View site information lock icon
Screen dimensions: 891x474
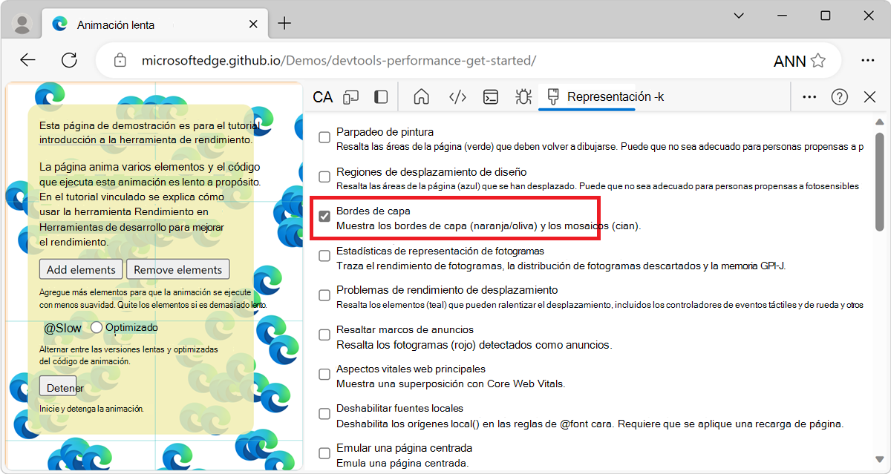pos(120,60)
